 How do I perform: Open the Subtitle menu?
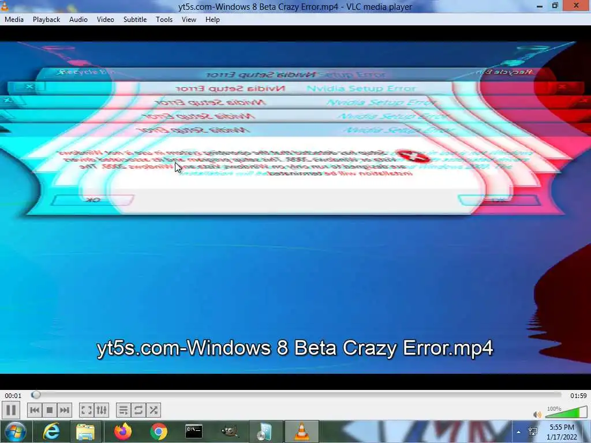[135, 20]
